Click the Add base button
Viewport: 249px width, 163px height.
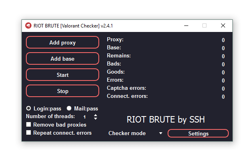pyautogui.click(x=62, y=59)
